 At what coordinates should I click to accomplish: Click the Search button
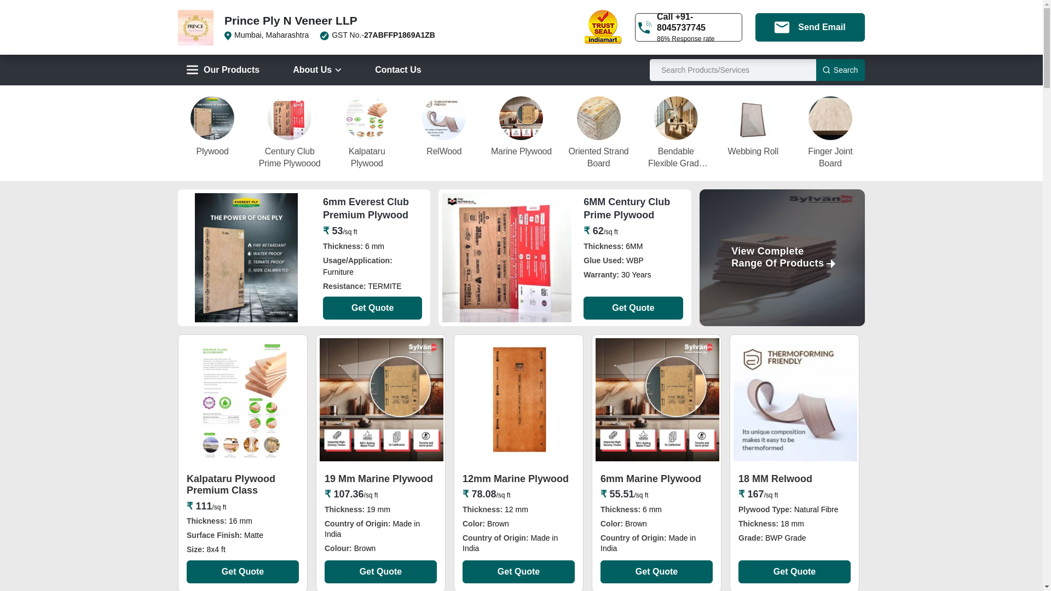click(840, 70)
